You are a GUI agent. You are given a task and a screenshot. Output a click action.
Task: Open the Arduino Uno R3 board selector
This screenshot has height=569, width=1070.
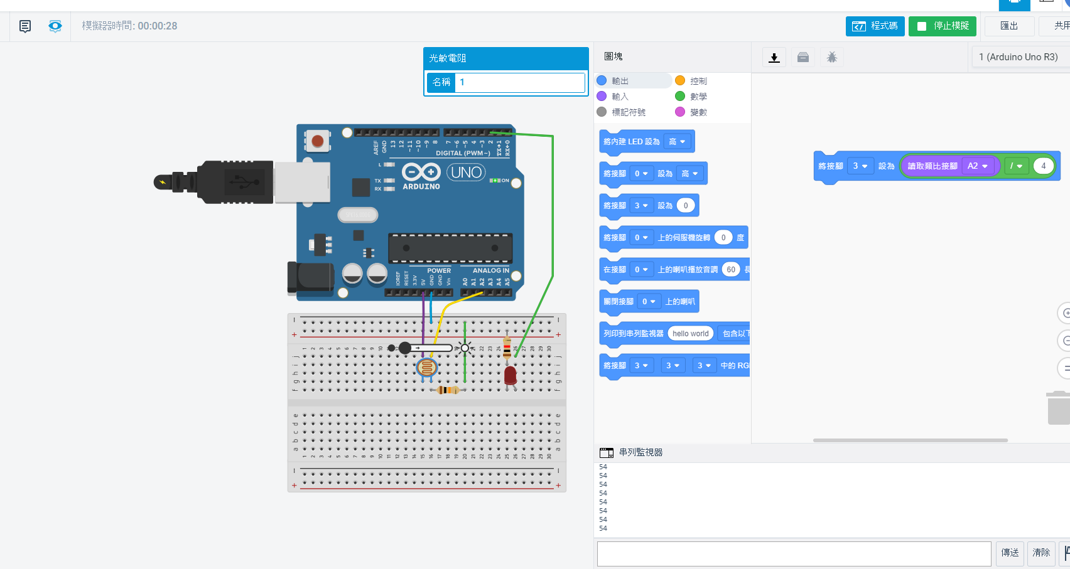click(x=1018, y=57)
